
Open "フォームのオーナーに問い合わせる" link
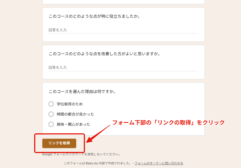tap(159, 163)
